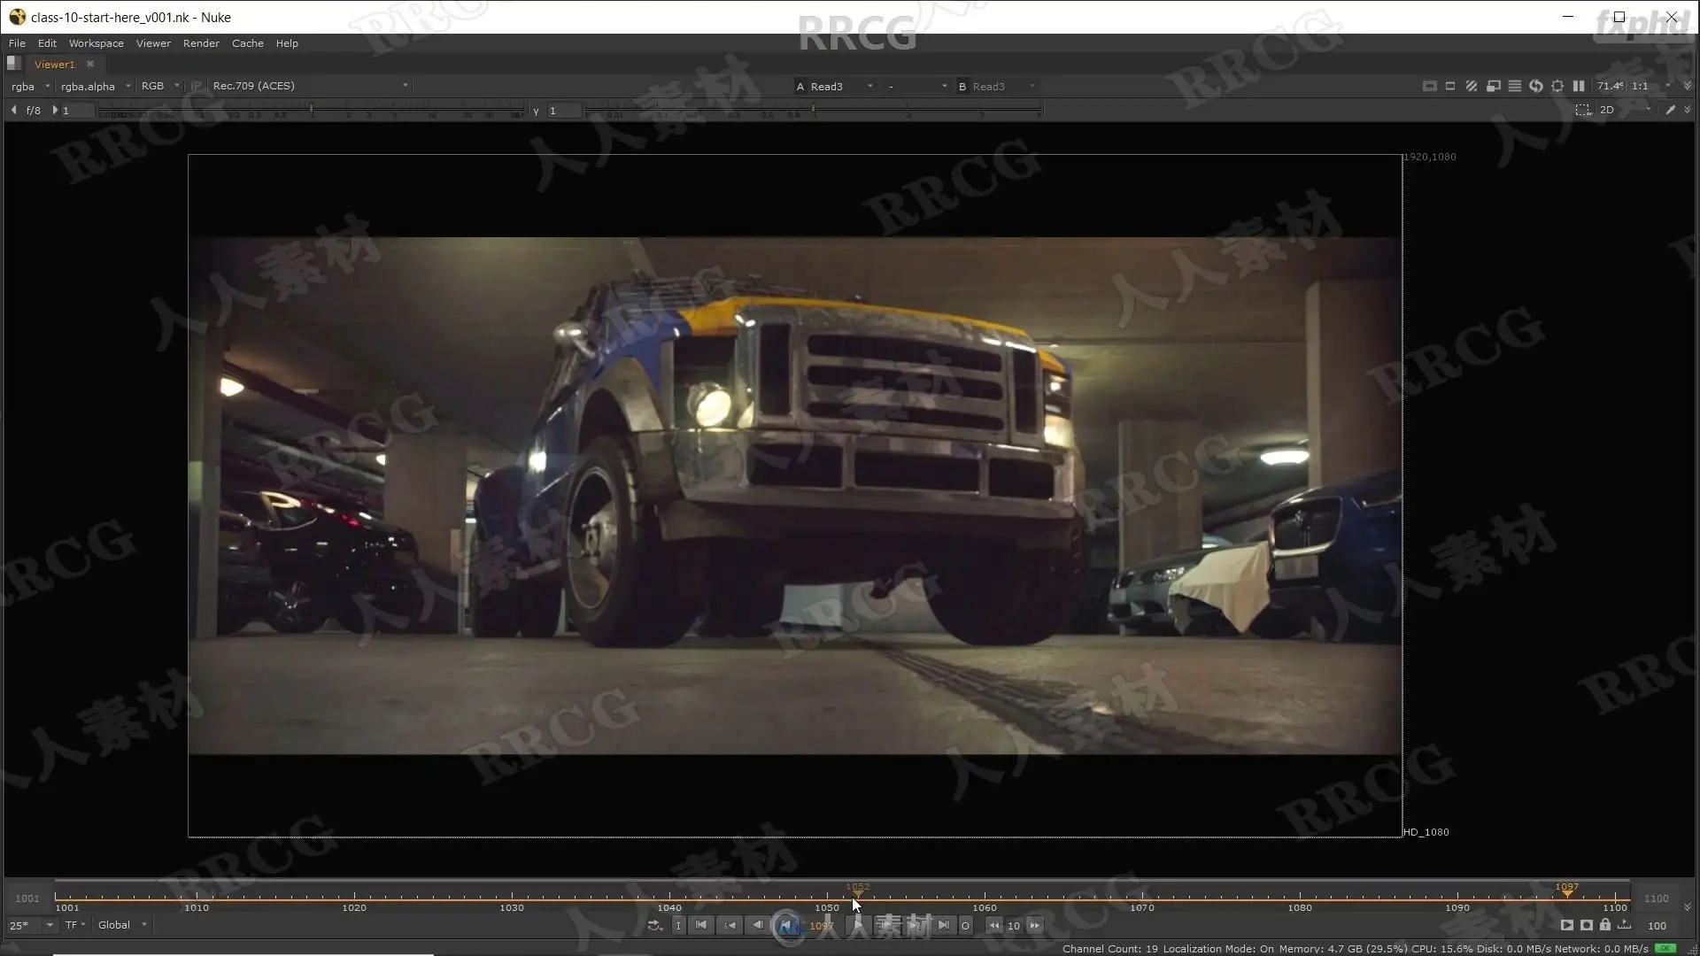Click the 1100 last frame field

(x=1657, y=898)
